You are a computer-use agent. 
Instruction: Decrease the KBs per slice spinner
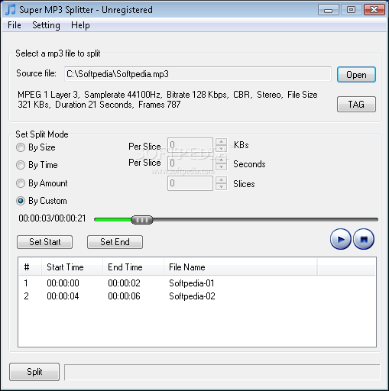point(221,148)
